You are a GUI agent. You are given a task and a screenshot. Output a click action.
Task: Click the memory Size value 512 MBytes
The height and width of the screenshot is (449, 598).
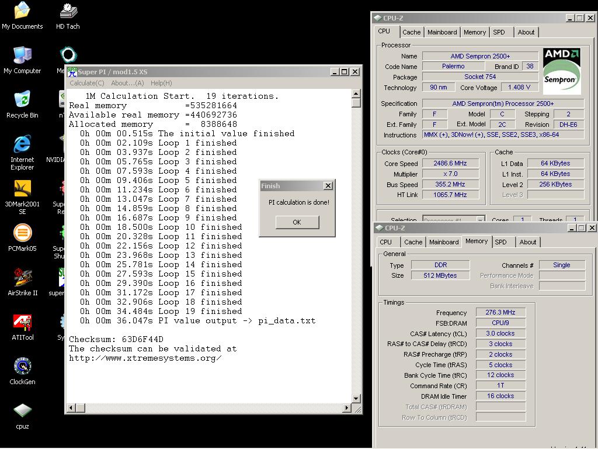click(440, 275)
